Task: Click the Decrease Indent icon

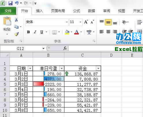Action: 124,31
